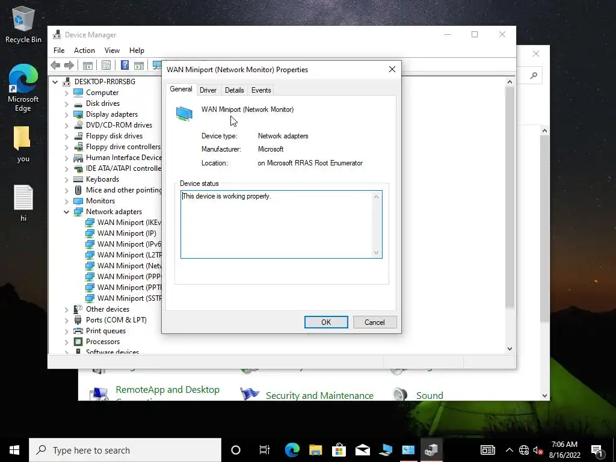Open the notification center icon
The width and height of the screenshot is (616, 462).
[x=597, y=450]
